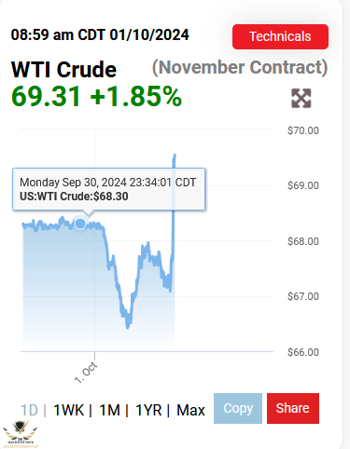Click the WTI Crude title

63,69
